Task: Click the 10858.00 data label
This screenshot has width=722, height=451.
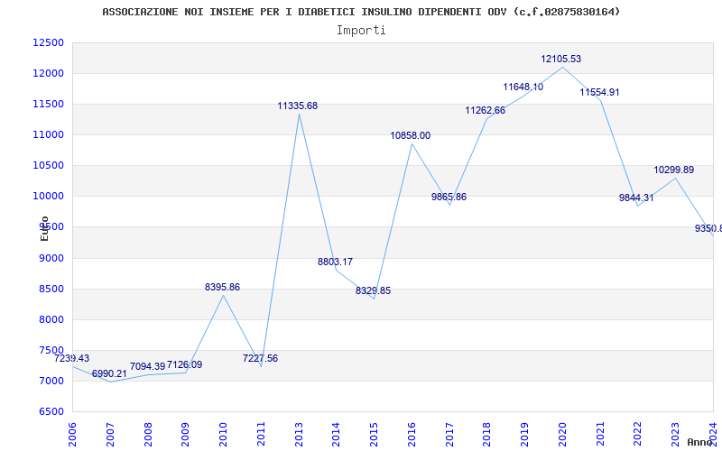Action: [411, 135]
